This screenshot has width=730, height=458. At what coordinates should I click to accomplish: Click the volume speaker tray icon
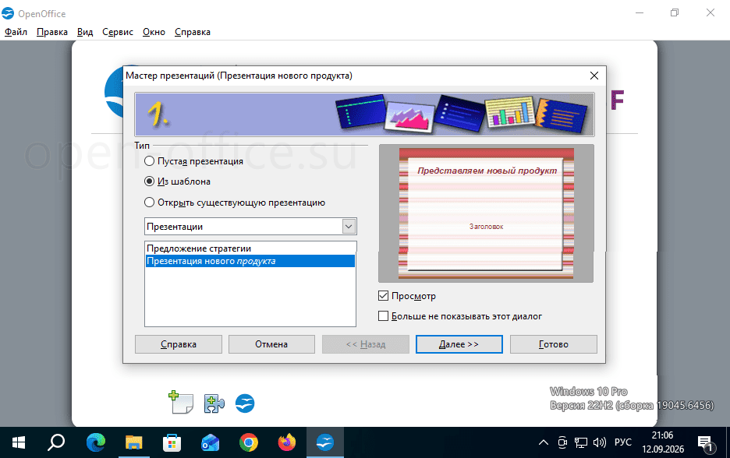(x=600, y=442)
